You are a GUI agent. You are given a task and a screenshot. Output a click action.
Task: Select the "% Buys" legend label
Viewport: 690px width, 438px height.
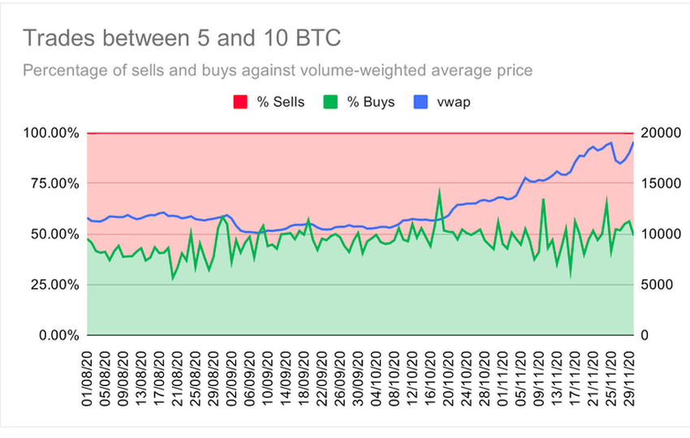coord(369,103)
